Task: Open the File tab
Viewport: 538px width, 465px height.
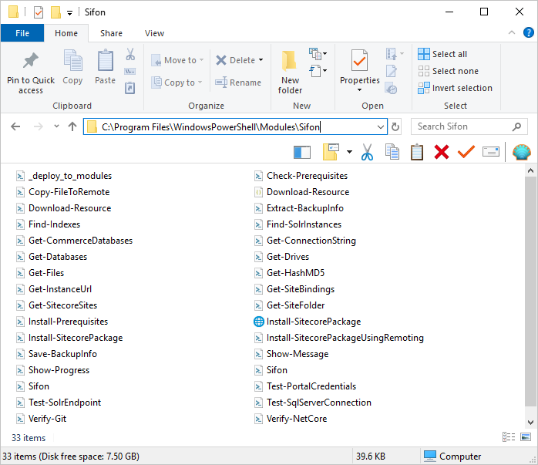Action: [x=22, y=33]
